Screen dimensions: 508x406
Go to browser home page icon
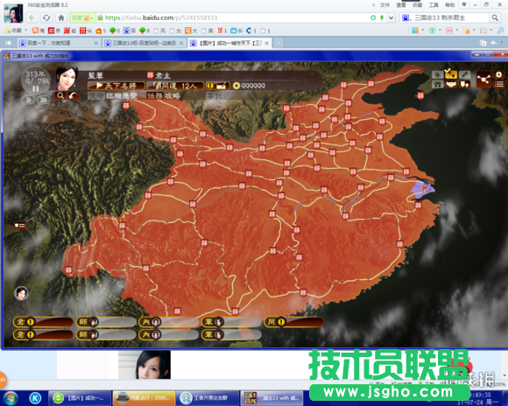coord(61,17)
